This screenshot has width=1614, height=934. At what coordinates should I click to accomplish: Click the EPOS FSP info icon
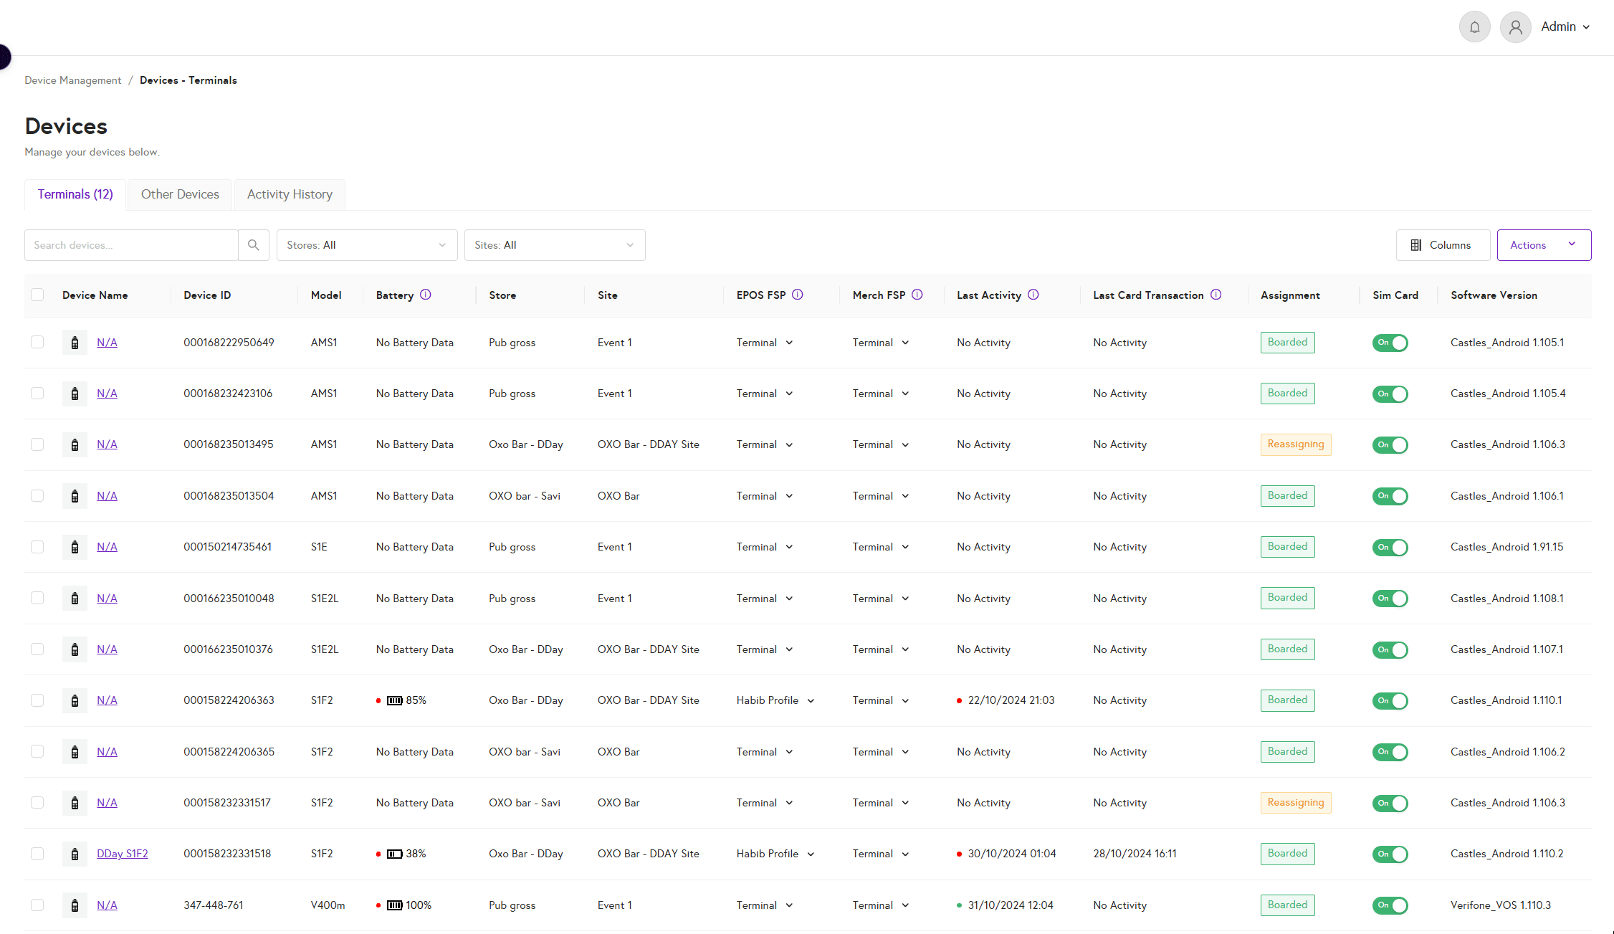[x=798, y=295]
